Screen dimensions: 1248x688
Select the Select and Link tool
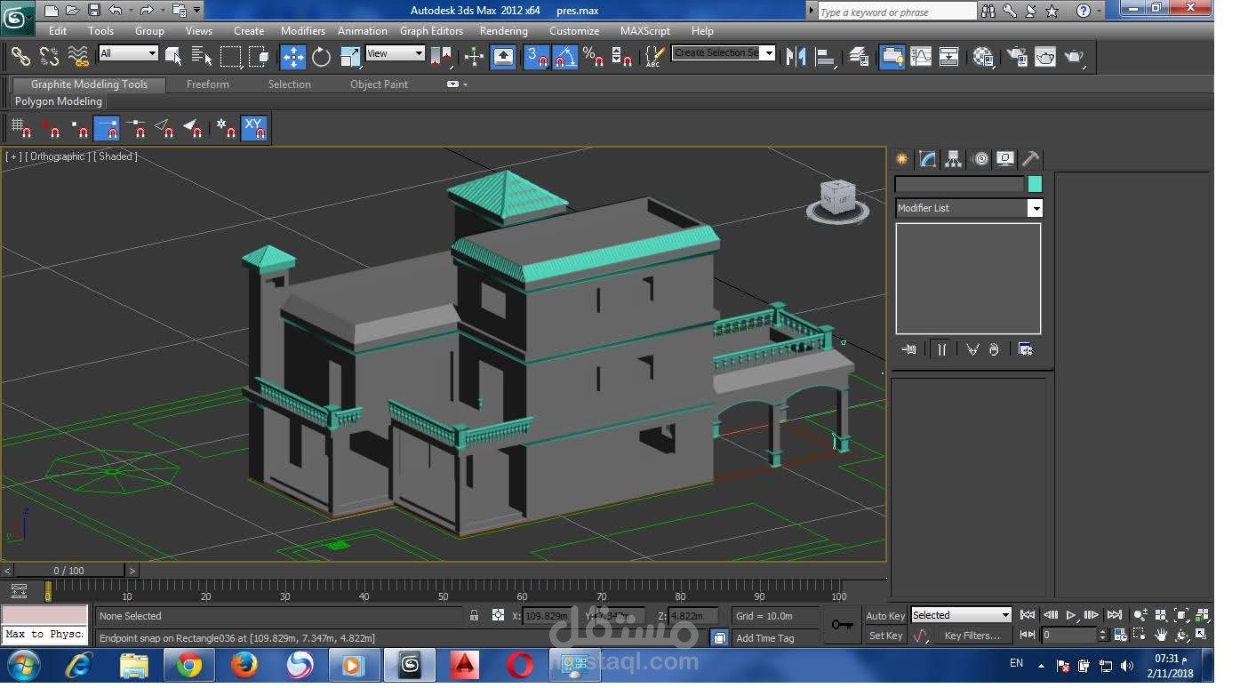tap(20, 56)
